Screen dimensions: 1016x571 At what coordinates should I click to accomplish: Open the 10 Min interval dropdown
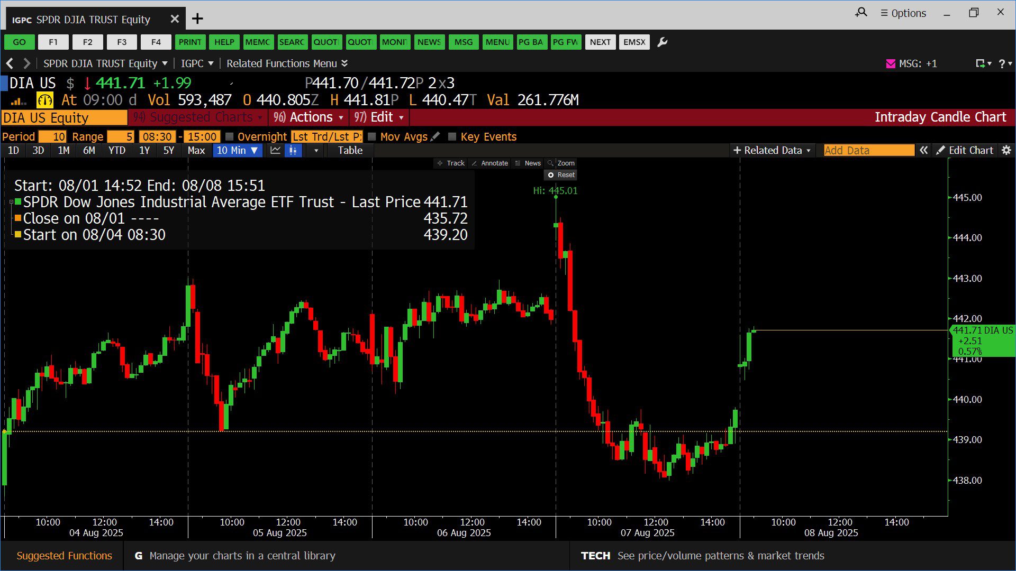tap(237, 150)
